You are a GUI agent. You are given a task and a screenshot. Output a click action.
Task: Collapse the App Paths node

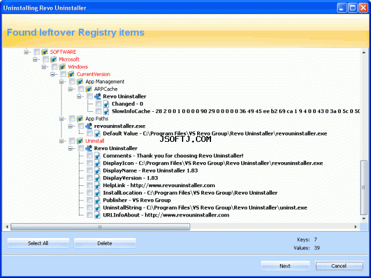(x=61, y=119)
